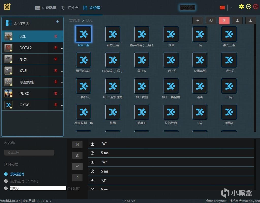
Task: Select the E闪 macro
Action: click(200, 34)
